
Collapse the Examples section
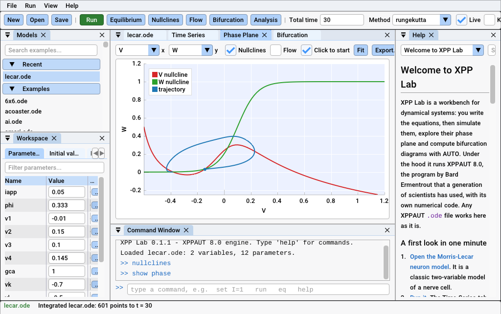(x=51, y=89)
